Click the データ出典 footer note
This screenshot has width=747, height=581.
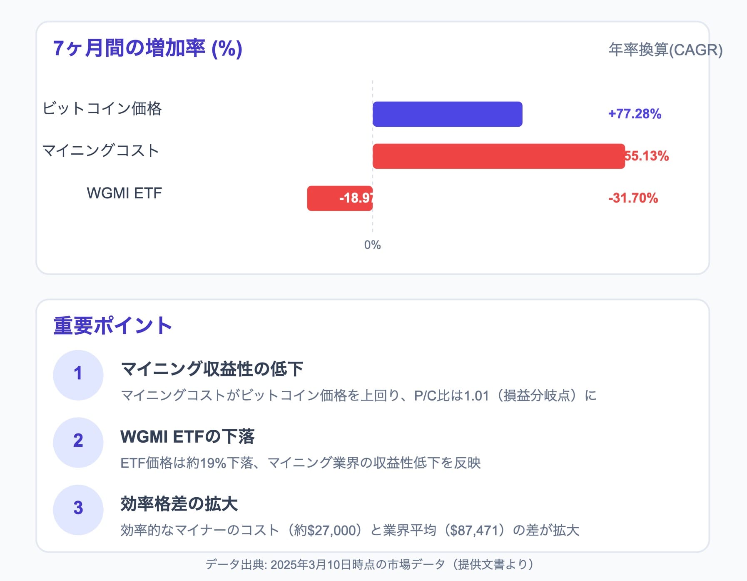(370, 564)
